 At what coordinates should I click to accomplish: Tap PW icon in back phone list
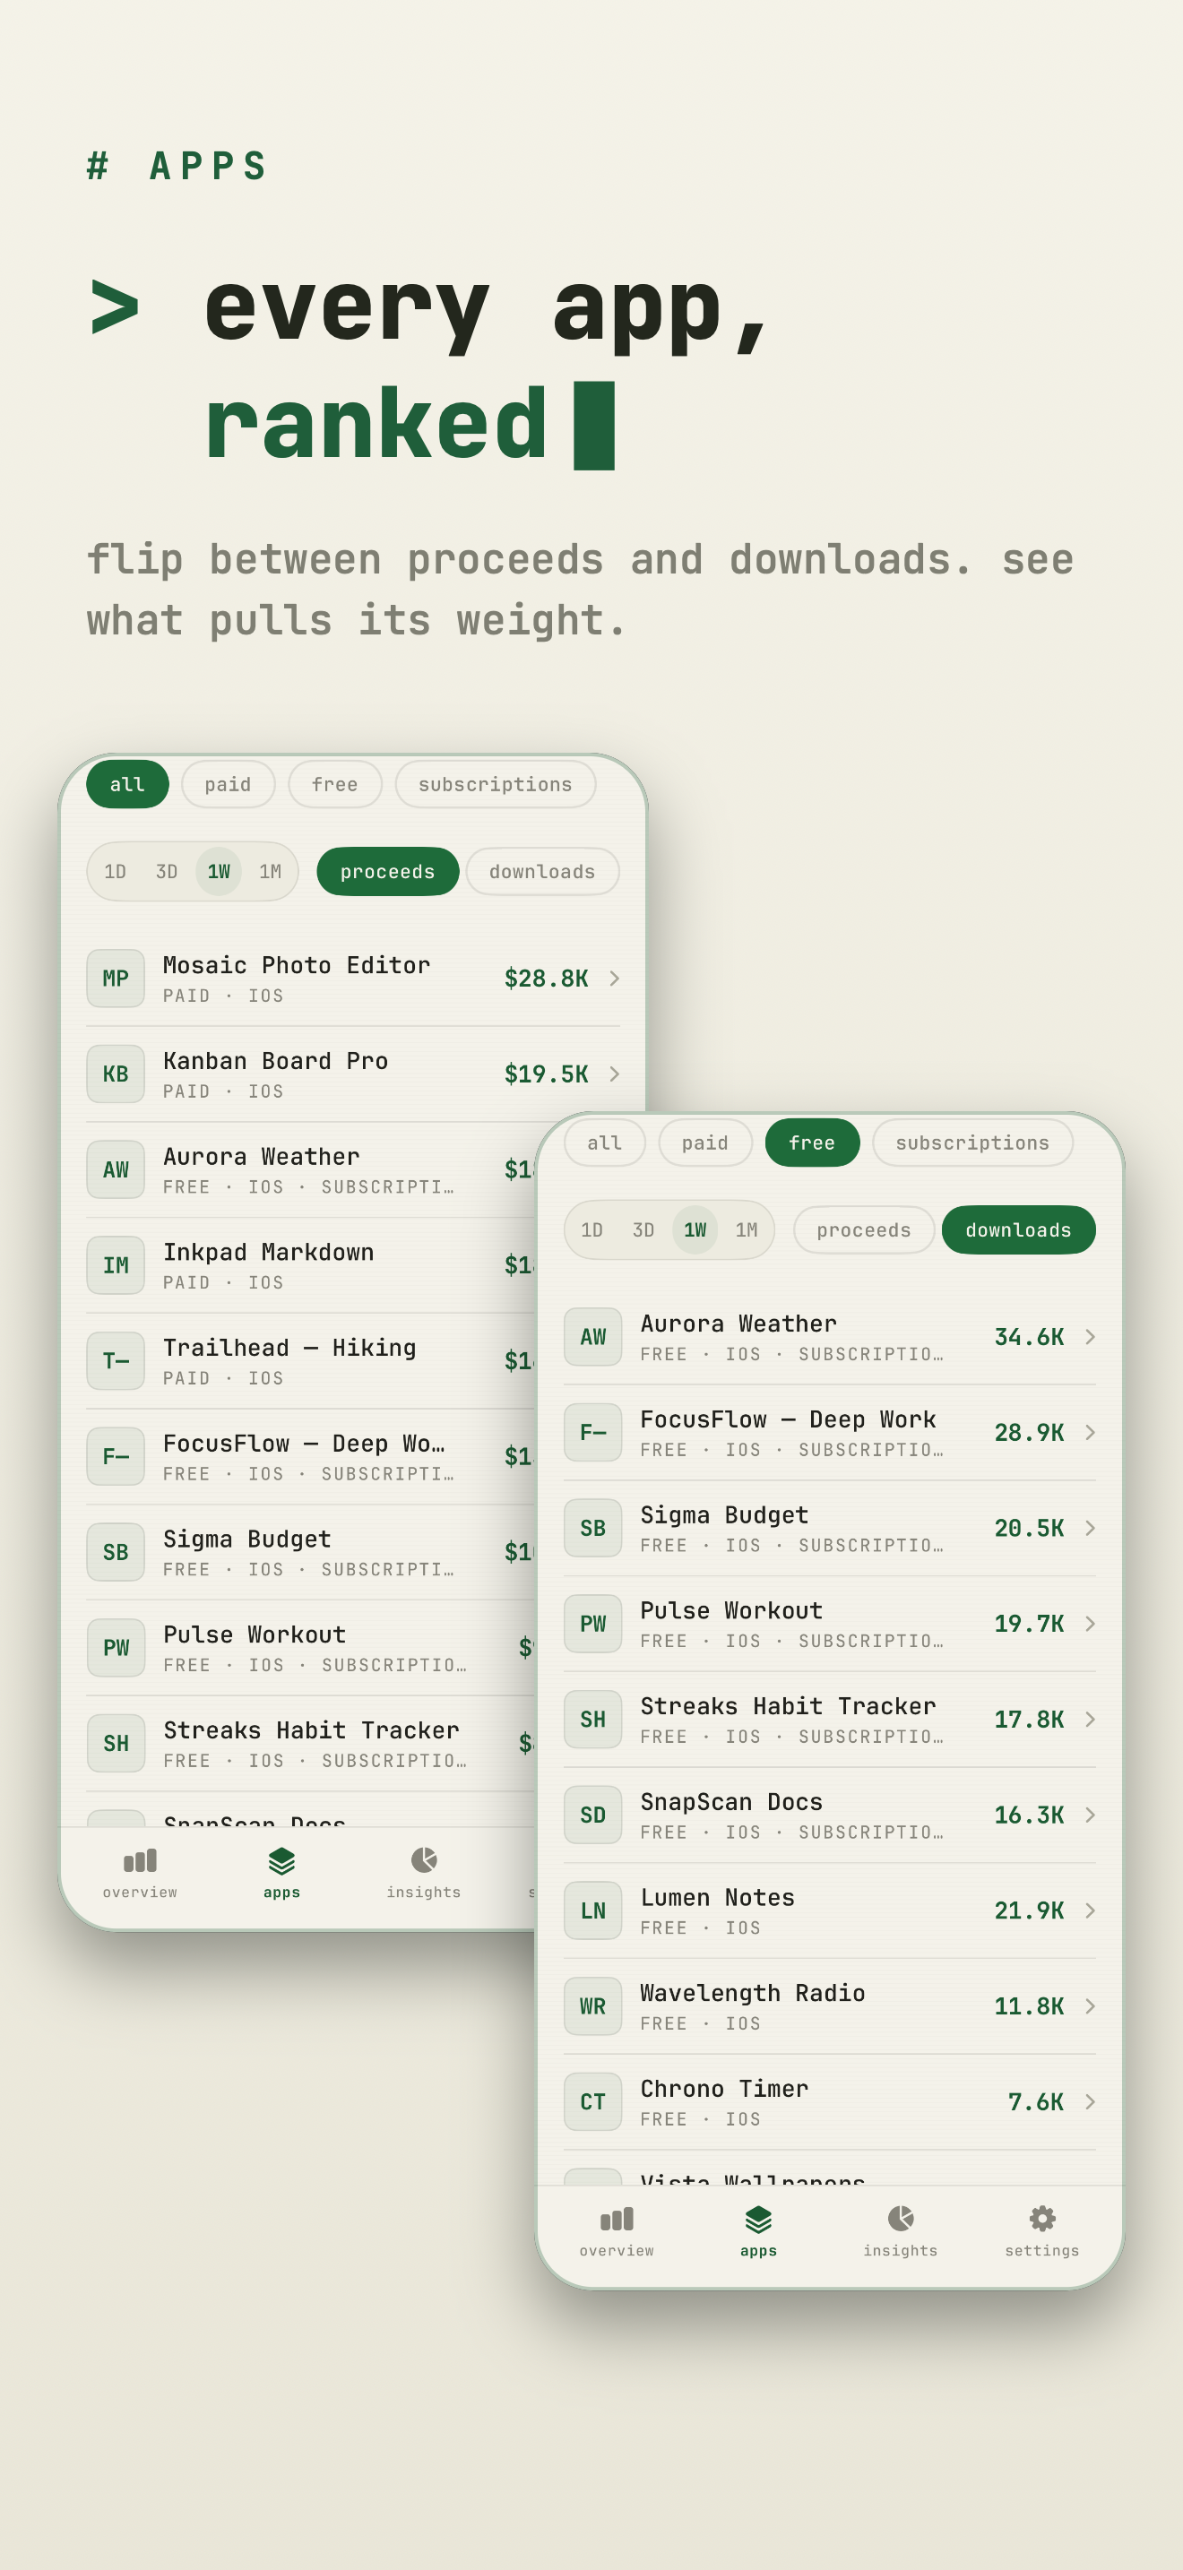[x=116, y=1648]
